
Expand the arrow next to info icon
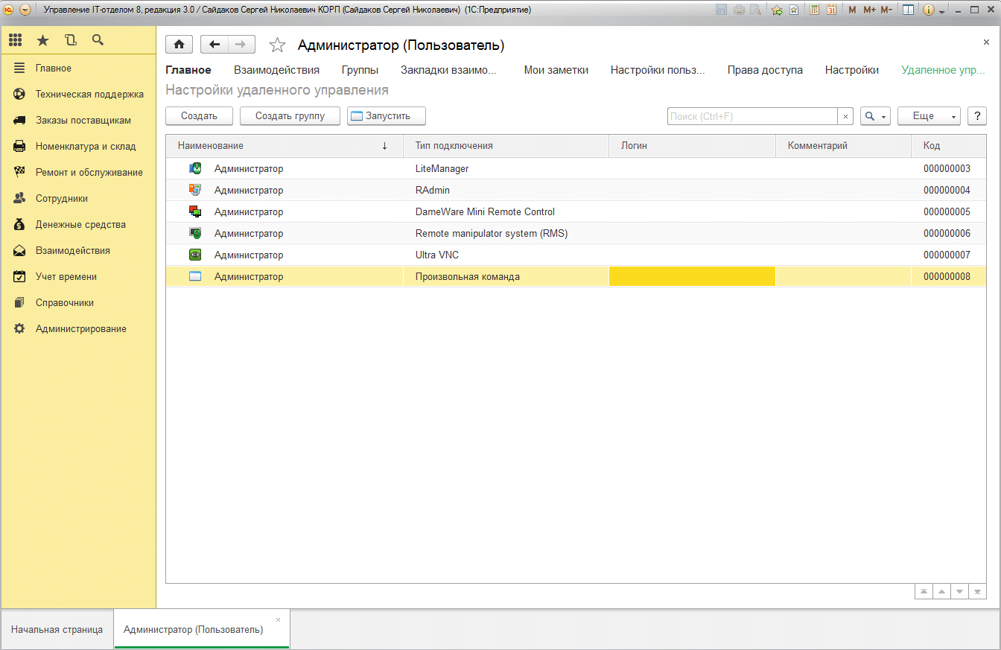point(942,11)
